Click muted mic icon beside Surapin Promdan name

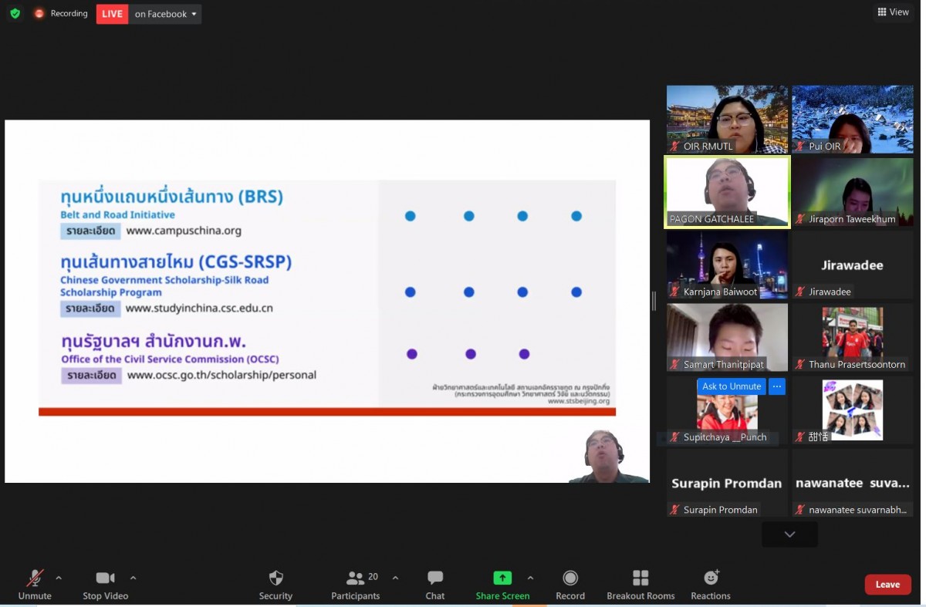click(675, 510)
